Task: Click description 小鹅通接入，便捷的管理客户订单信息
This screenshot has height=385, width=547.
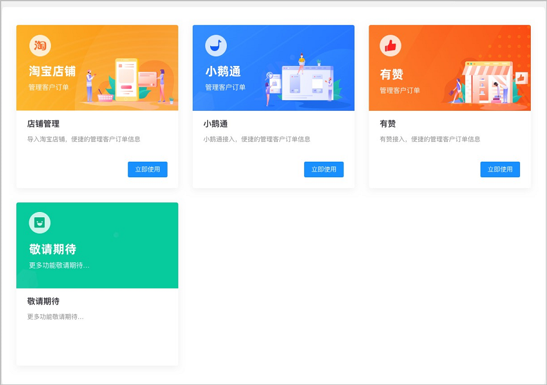Action: (257, 140)
